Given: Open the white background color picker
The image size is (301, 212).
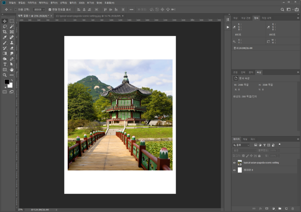Looking at the screenshot, I should point(11,86).
